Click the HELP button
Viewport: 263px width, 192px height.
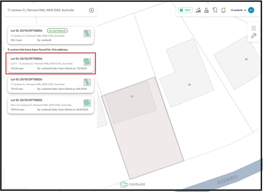(186, 10)
